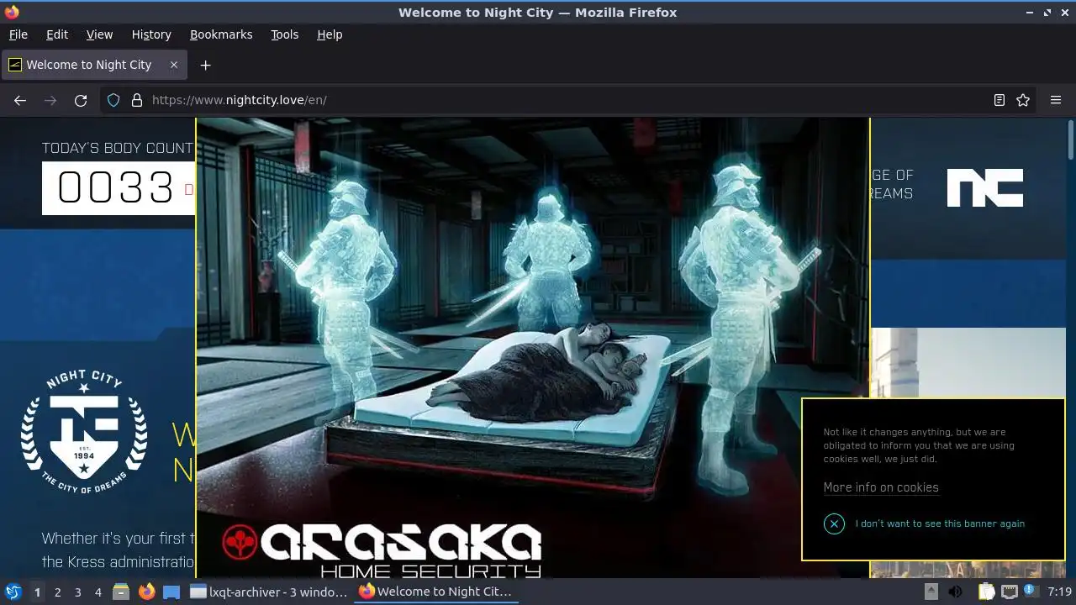Toggle reader view icon in address bar

(x=999, y=100)
